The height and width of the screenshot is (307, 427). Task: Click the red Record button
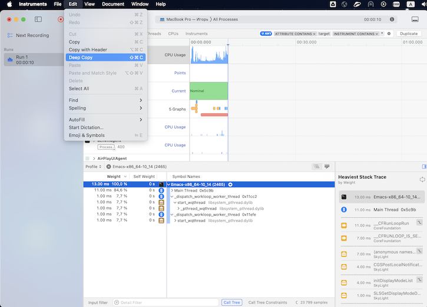coord(61,19)
